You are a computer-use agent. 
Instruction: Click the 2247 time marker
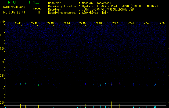115,23
